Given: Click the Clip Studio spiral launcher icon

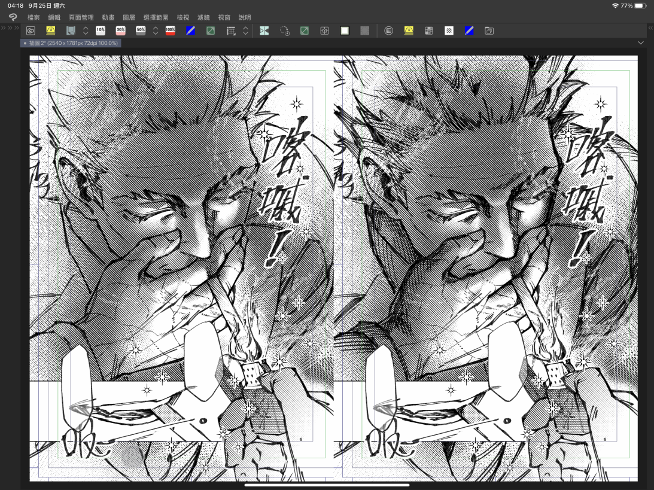Looking at the screenshot, I should tap(31, 31).
